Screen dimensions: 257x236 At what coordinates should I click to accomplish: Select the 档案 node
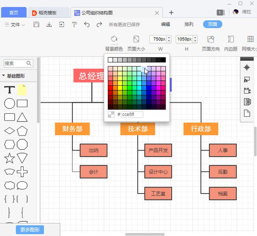(223, 194)
